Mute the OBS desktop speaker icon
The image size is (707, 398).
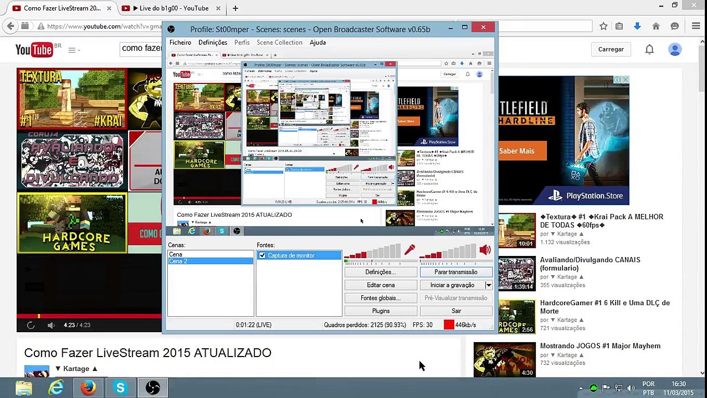pyautogui.click(x=485, y=250)
